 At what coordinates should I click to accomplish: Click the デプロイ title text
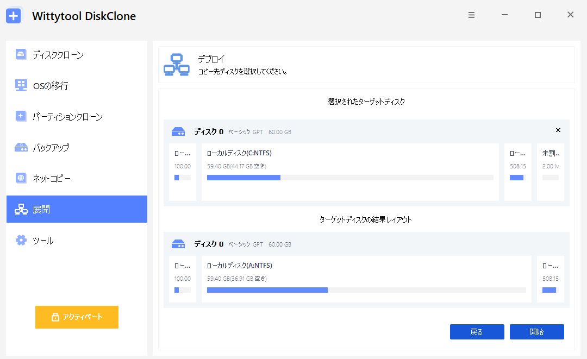point(211,59)
